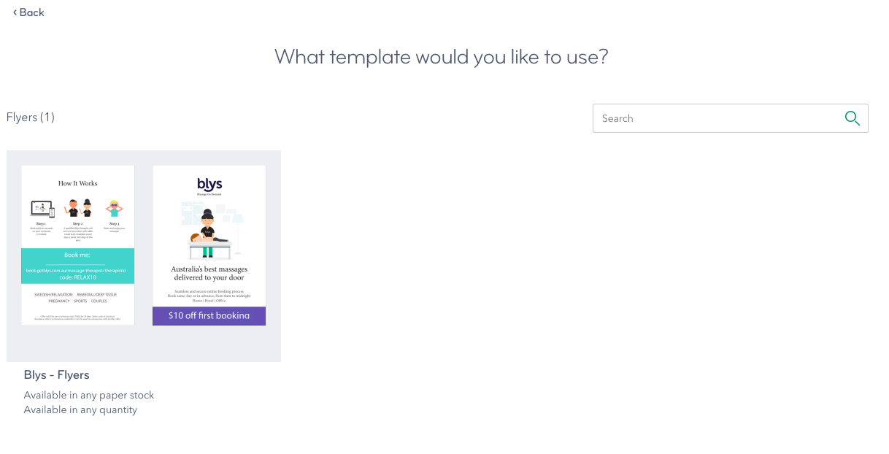Click the Flyers (1) category label
Viewport: 889px width, 454px height.
[31, 117]
